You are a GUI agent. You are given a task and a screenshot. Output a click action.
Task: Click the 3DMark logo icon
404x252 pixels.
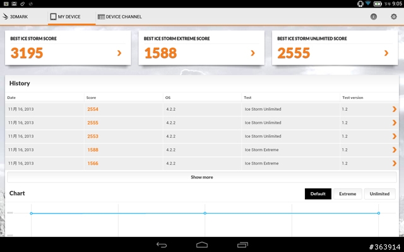5,17
